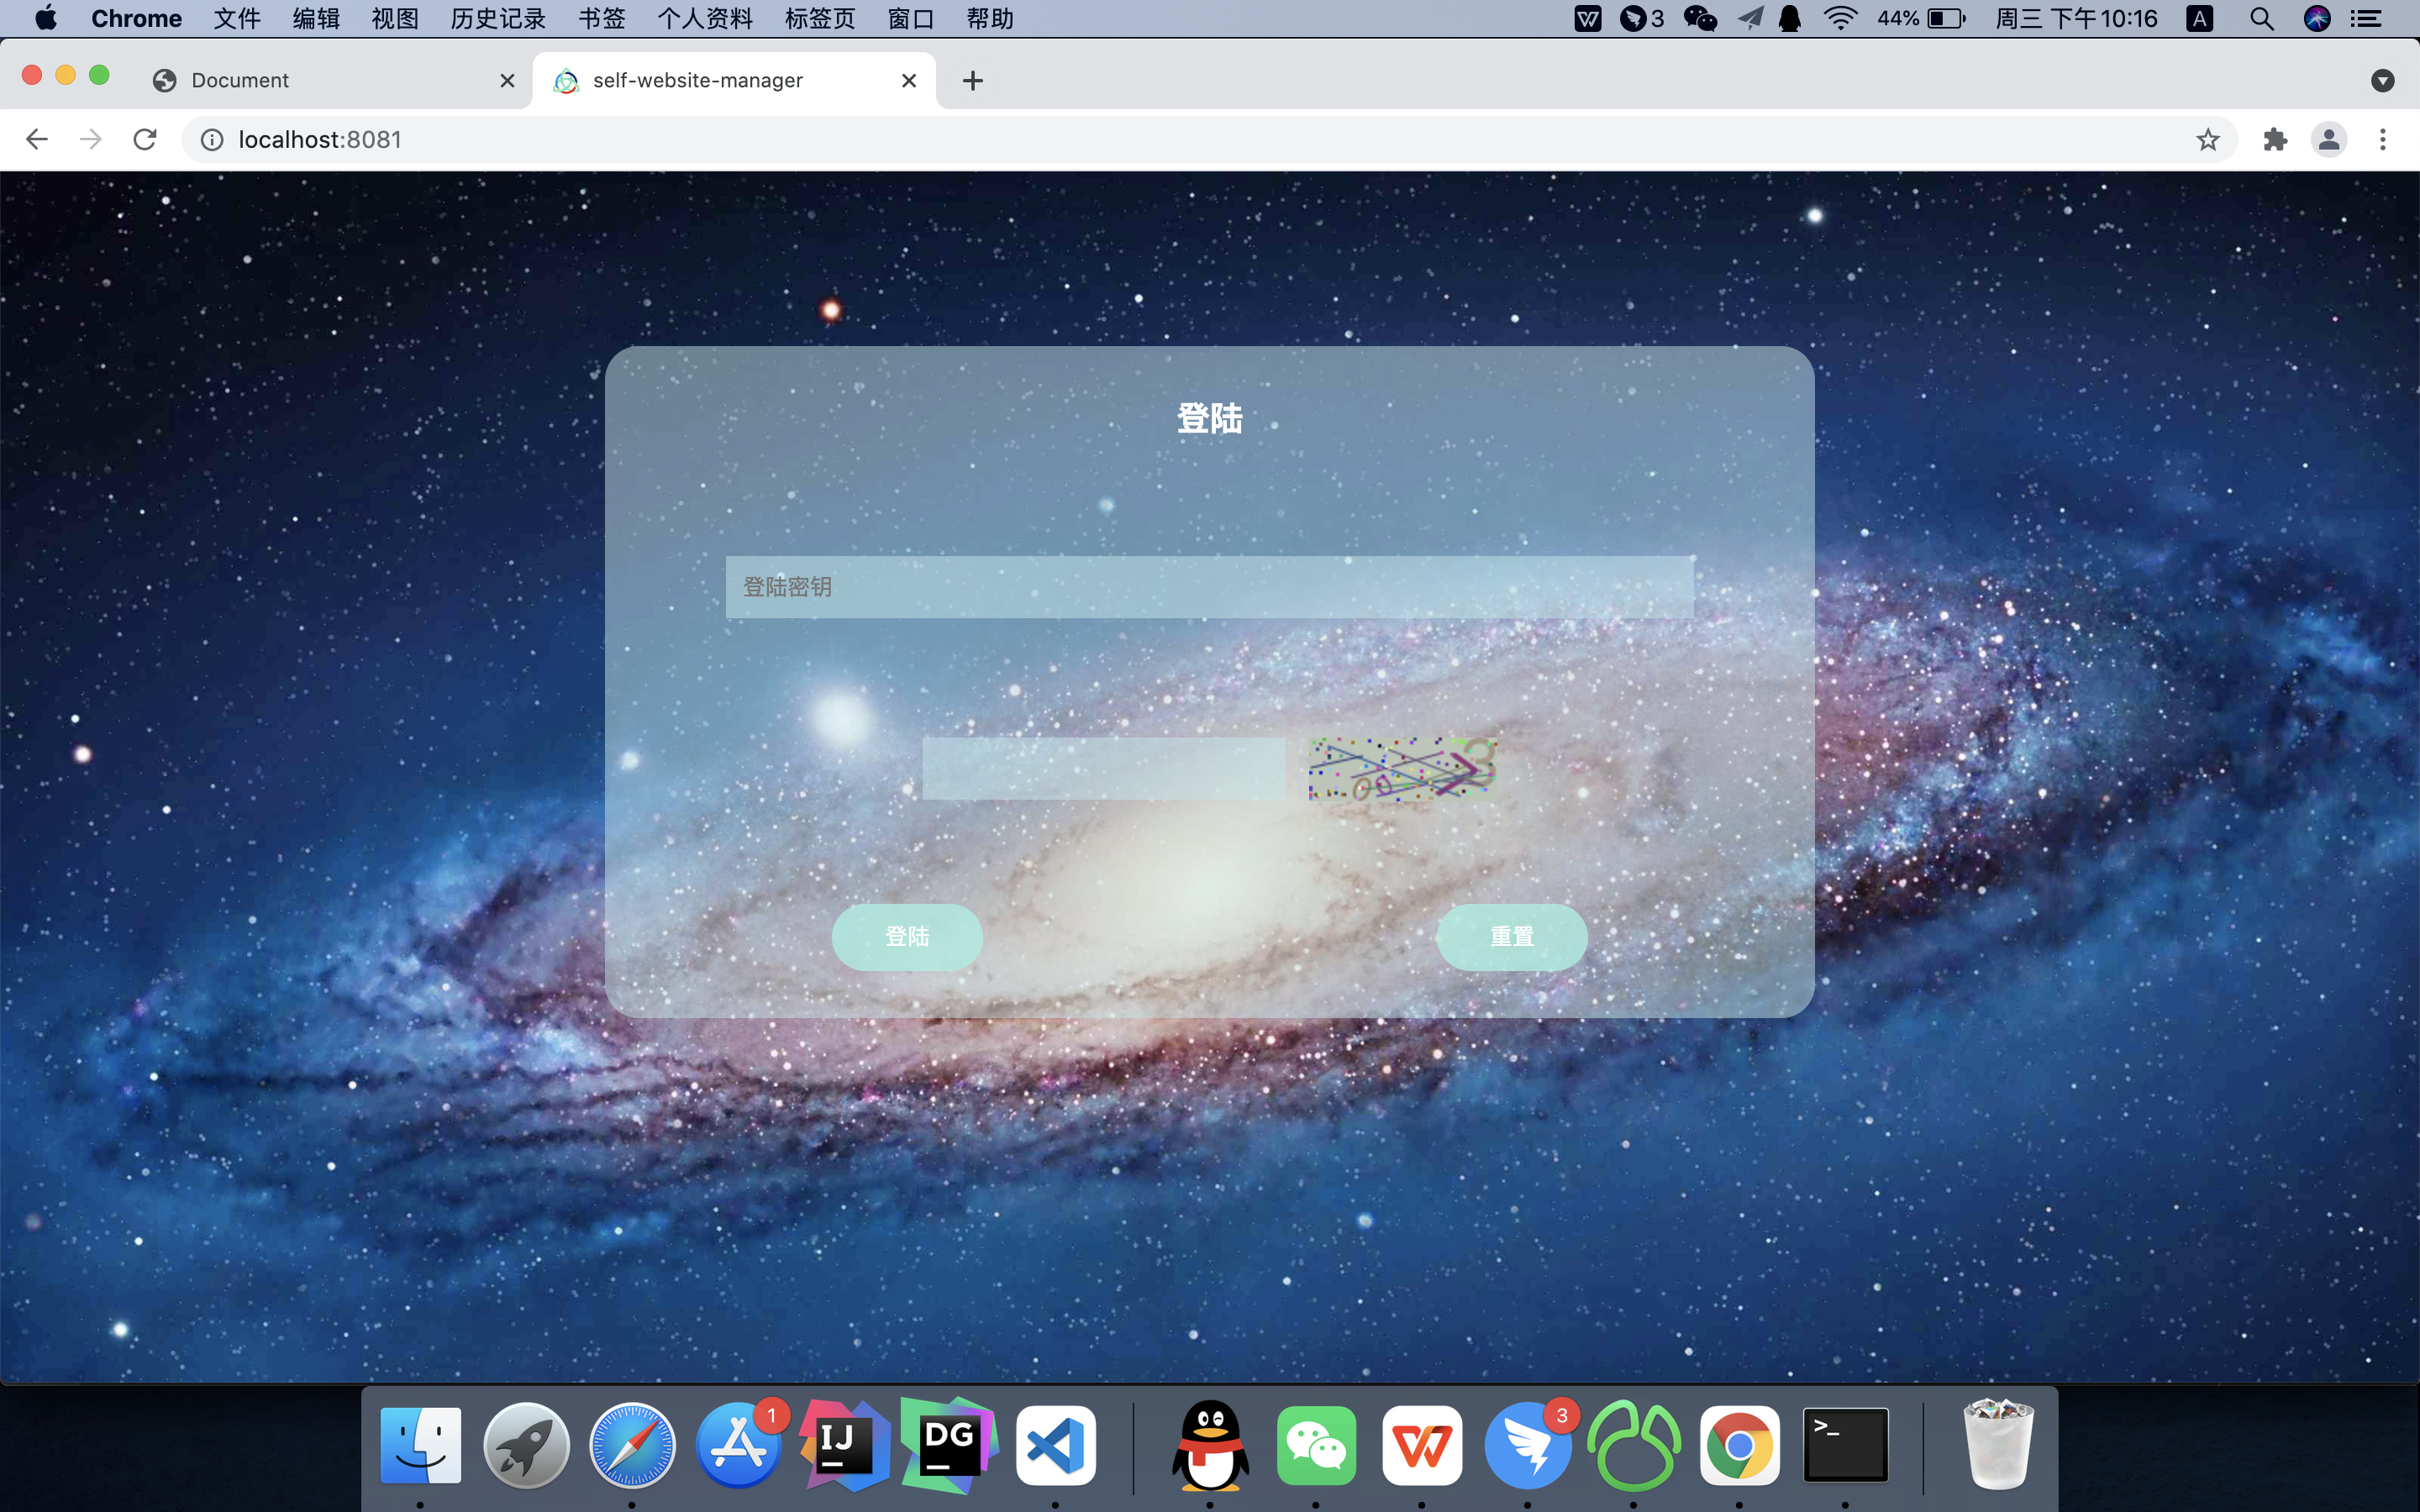Open the 书签 menu
The width and height of the screenshot is (2420, 1512).
601,18
